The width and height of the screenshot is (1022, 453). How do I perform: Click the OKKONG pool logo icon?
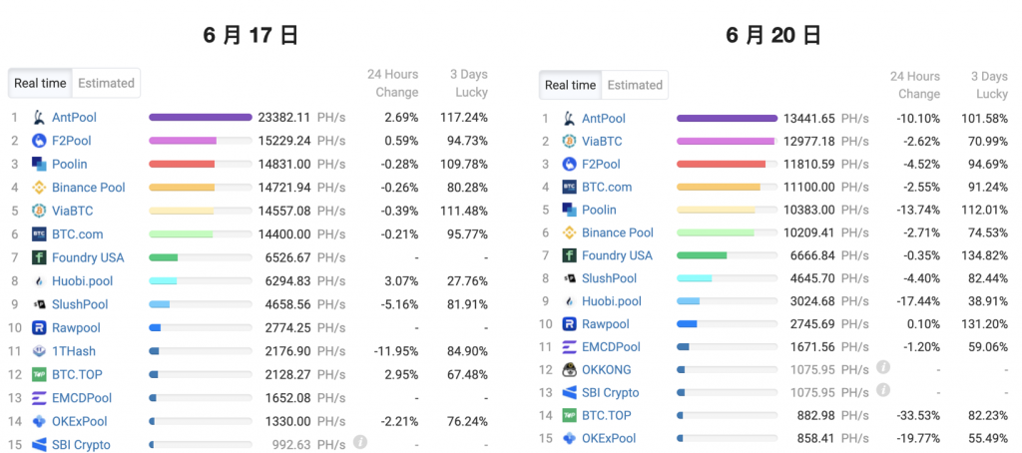570,370
